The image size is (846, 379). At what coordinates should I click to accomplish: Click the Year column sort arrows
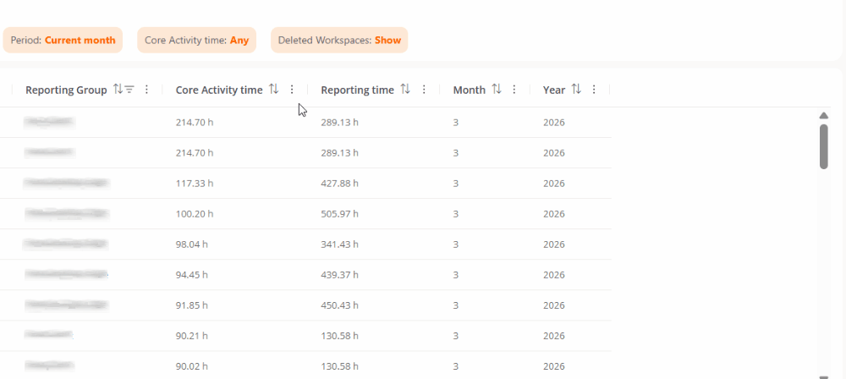click(x=576, y=90)
